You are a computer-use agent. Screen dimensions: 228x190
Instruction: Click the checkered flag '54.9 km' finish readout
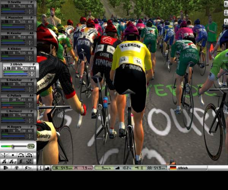(x=156, y=168)
